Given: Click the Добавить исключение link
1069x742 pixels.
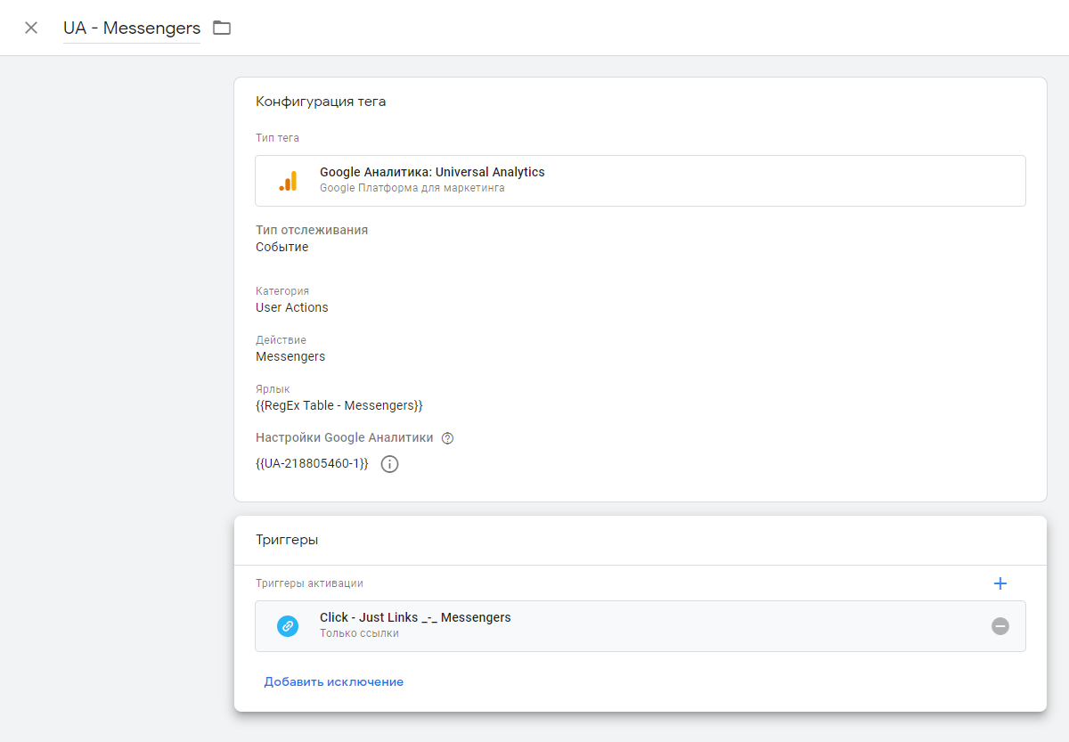Looking at the screenshot, I should click(333, 681).
